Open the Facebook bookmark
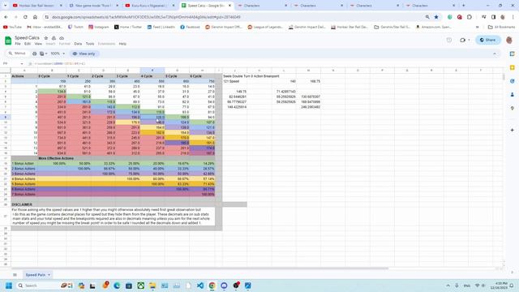 (x=190, y=27)
